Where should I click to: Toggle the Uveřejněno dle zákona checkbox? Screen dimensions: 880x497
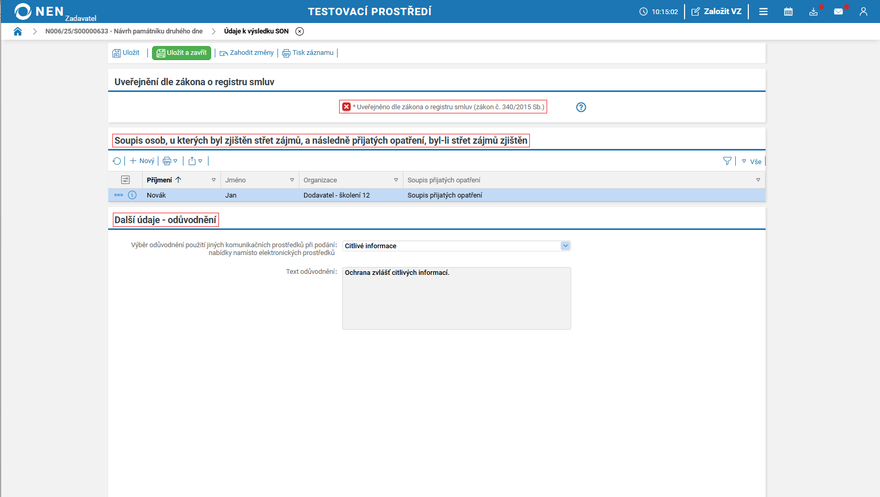(x=346, y=107)
